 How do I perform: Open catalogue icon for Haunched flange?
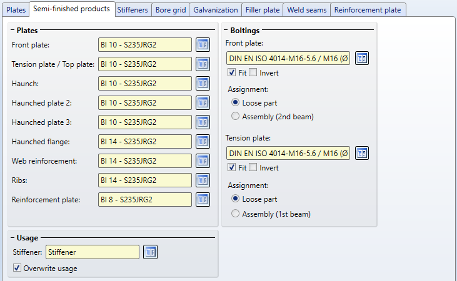click(202, 142)
